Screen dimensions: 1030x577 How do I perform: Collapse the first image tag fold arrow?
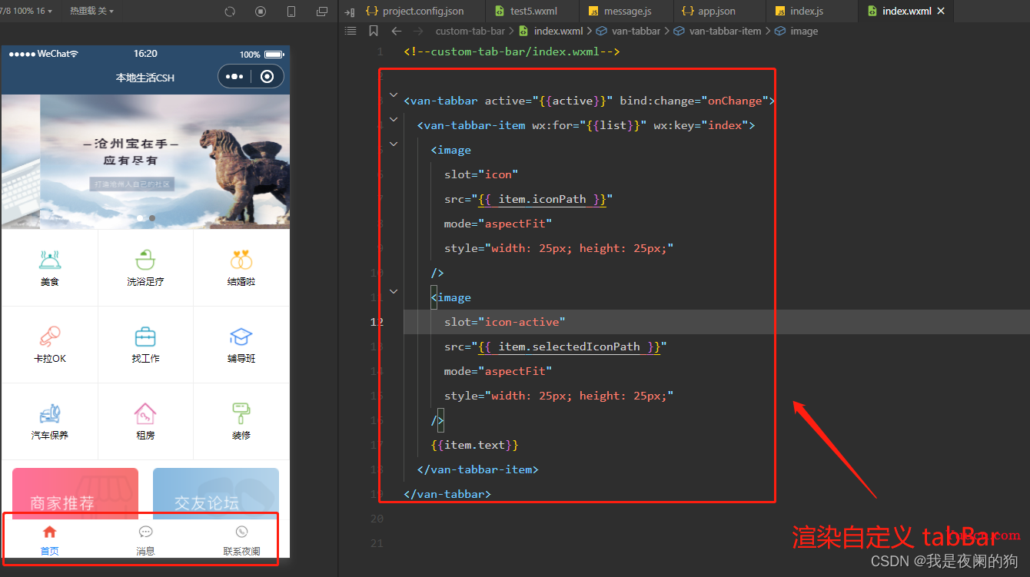tap(394, 144)
